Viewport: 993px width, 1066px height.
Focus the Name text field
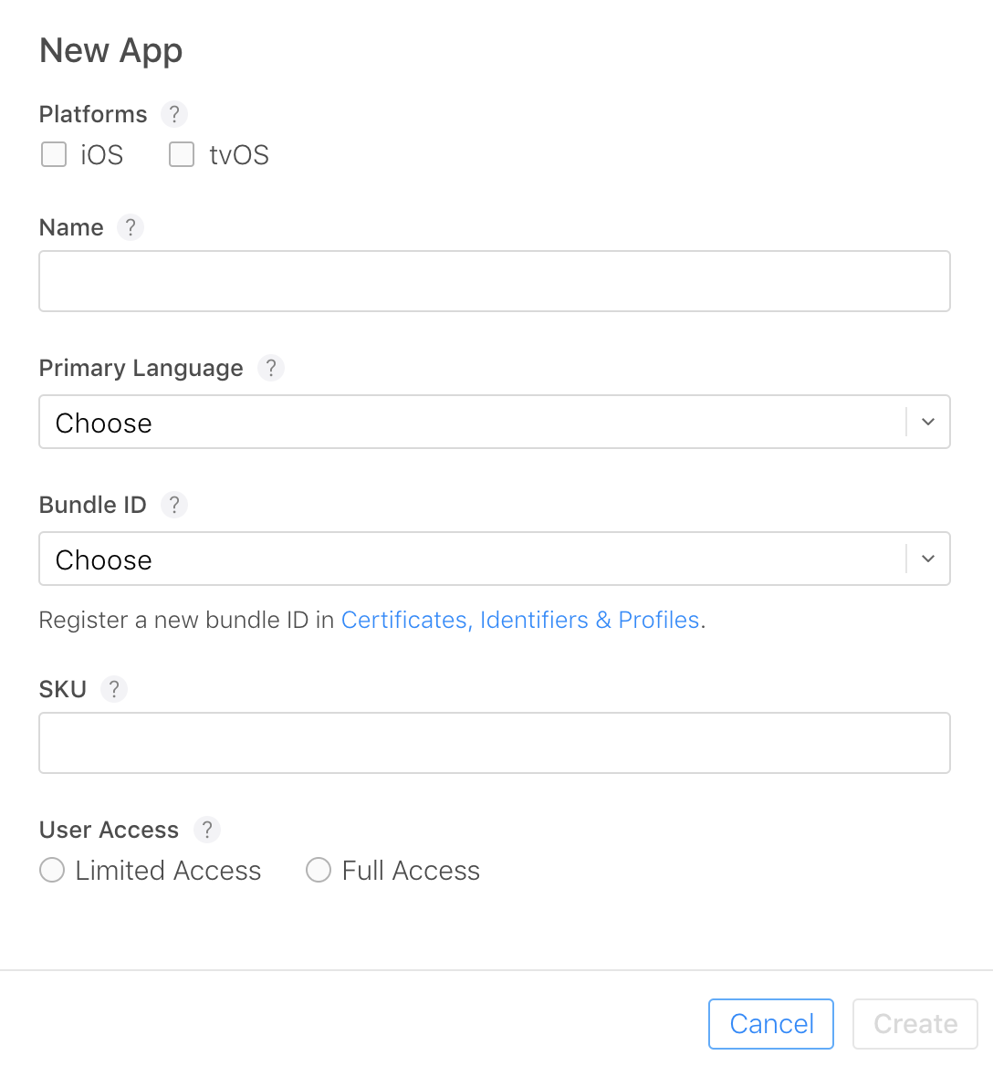coord(494,281)
